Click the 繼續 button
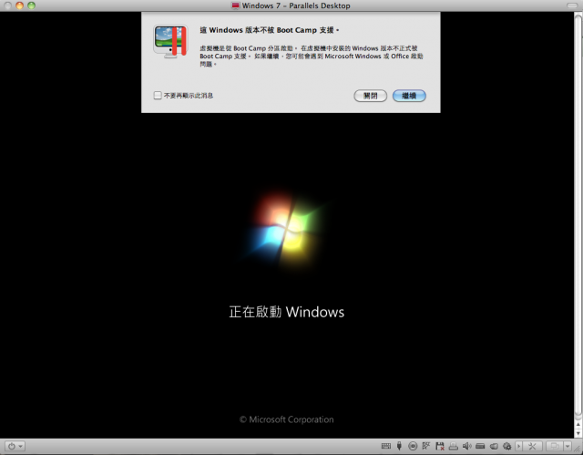 [x=409, y=96]
